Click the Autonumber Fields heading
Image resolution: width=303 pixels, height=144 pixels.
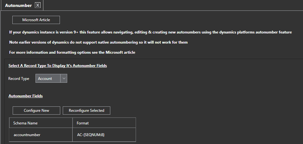[25, 96]
